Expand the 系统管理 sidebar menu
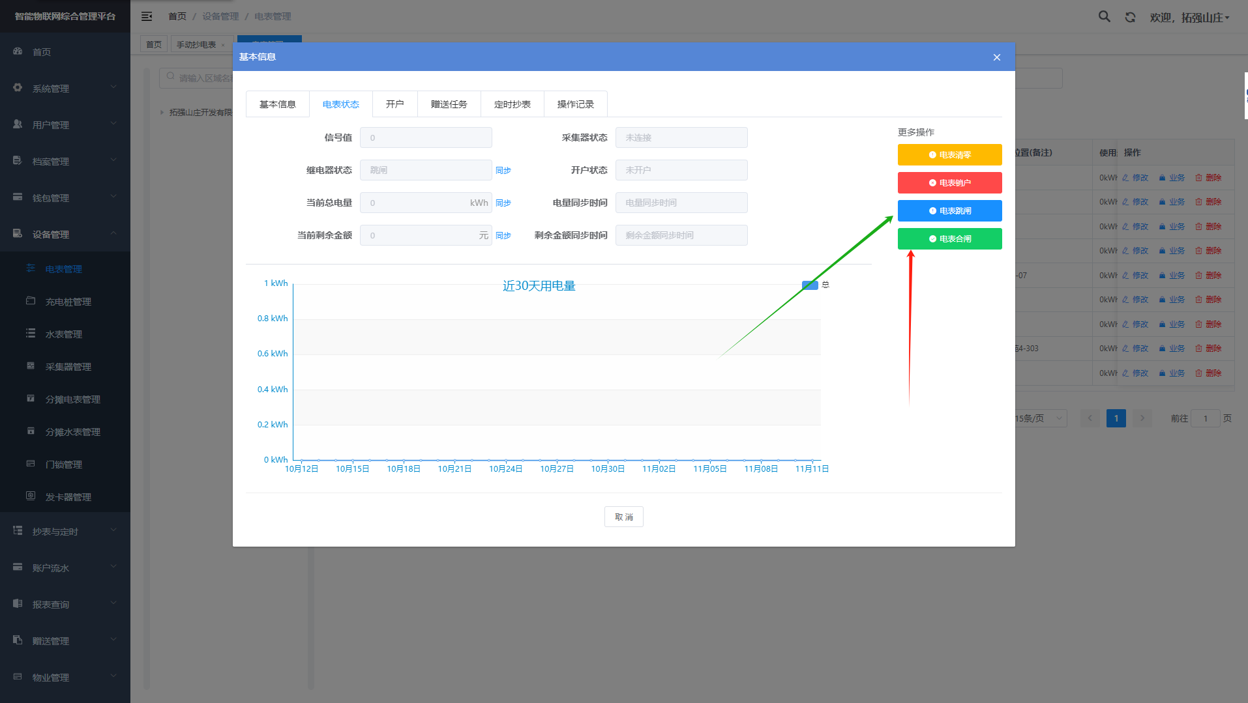The image size is (1248, 703). [x=65, y=89]
